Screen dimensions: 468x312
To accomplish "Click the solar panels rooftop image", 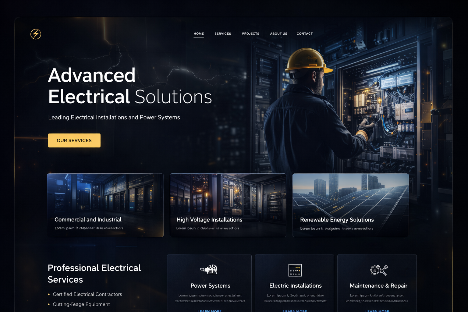I will pos(350,195).
